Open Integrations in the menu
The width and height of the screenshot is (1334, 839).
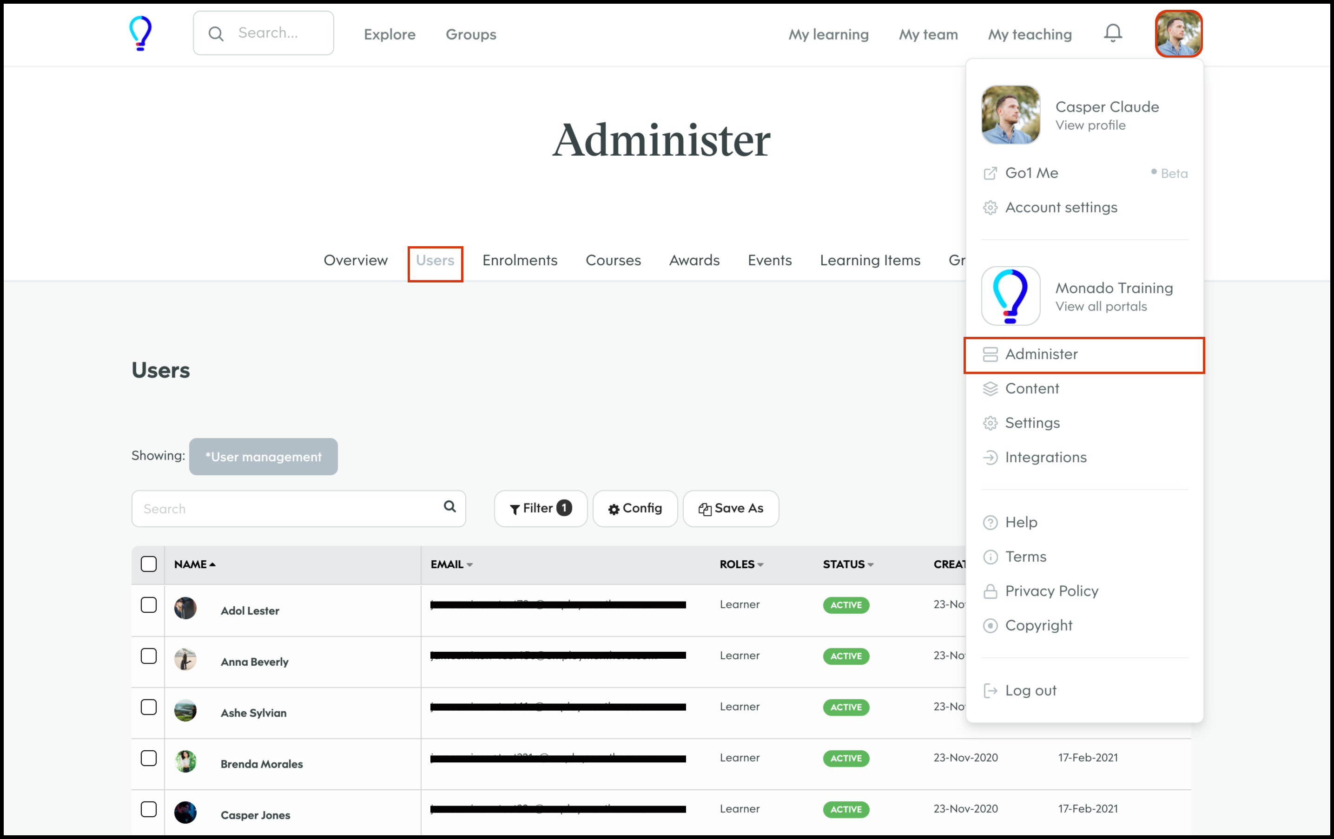[1045, 458]
